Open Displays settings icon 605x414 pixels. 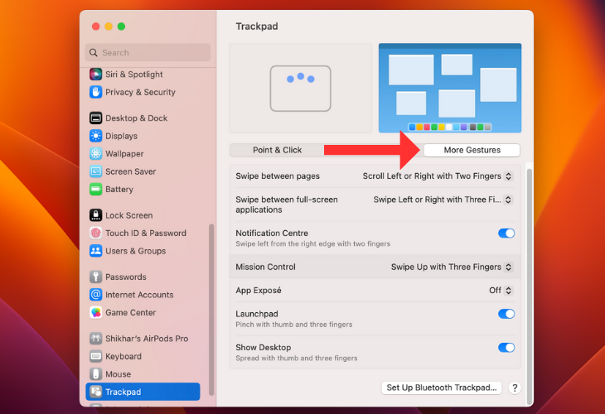96,136
